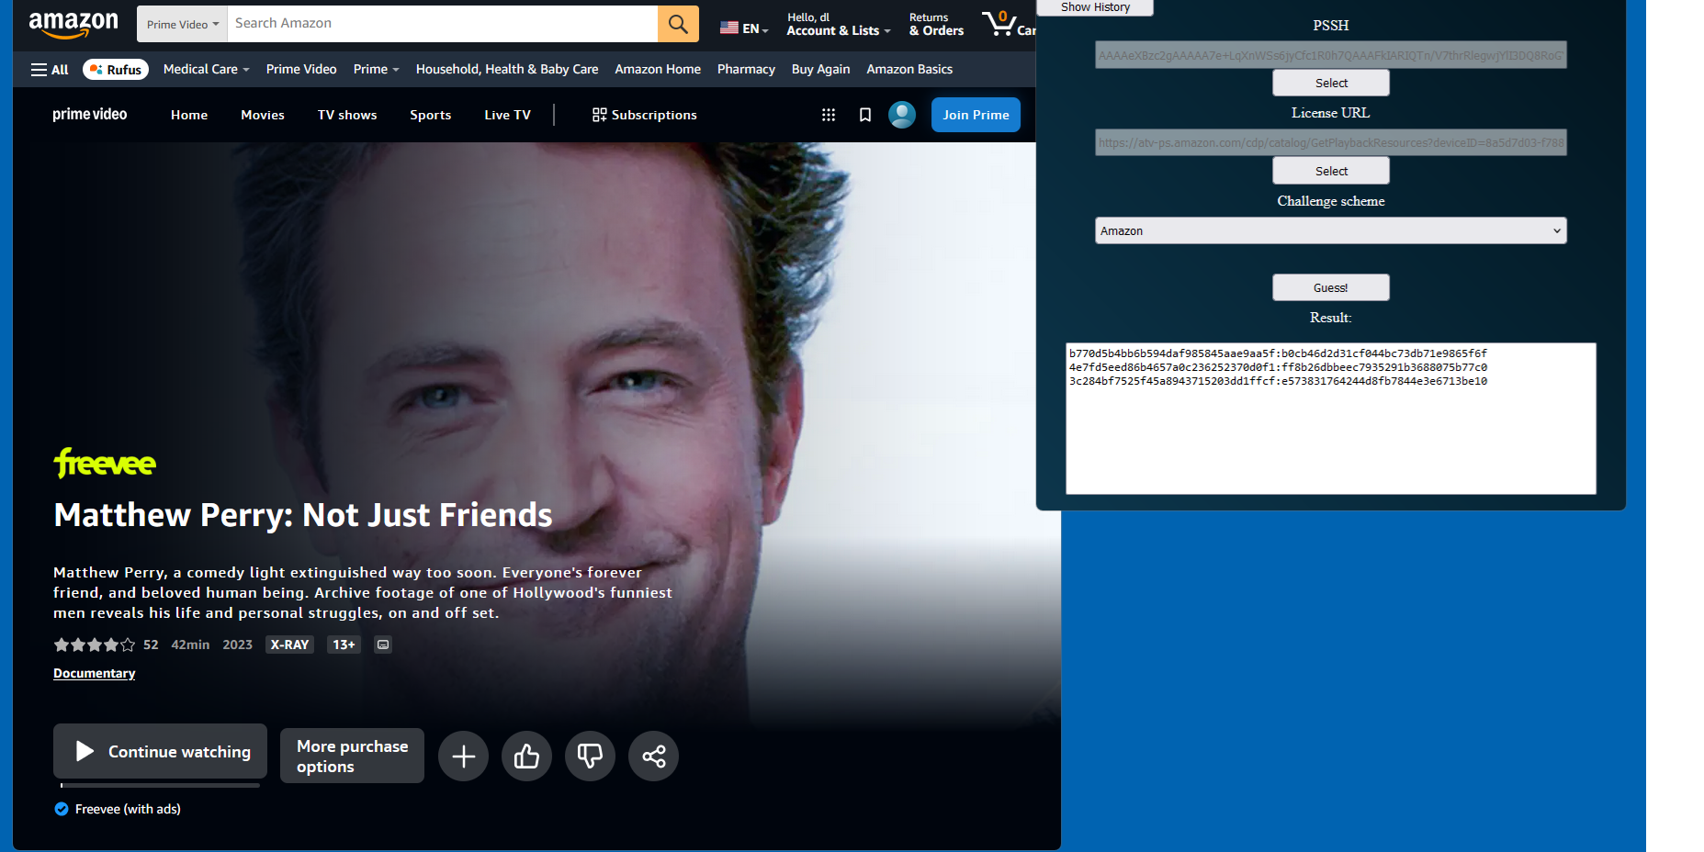1704x852 pixels.
Task: Open Household, Health & Baby Care
Action: (x=507, y=70)
